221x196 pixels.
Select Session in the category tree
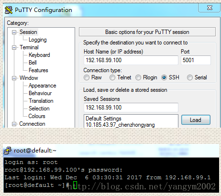pos(28,32)
